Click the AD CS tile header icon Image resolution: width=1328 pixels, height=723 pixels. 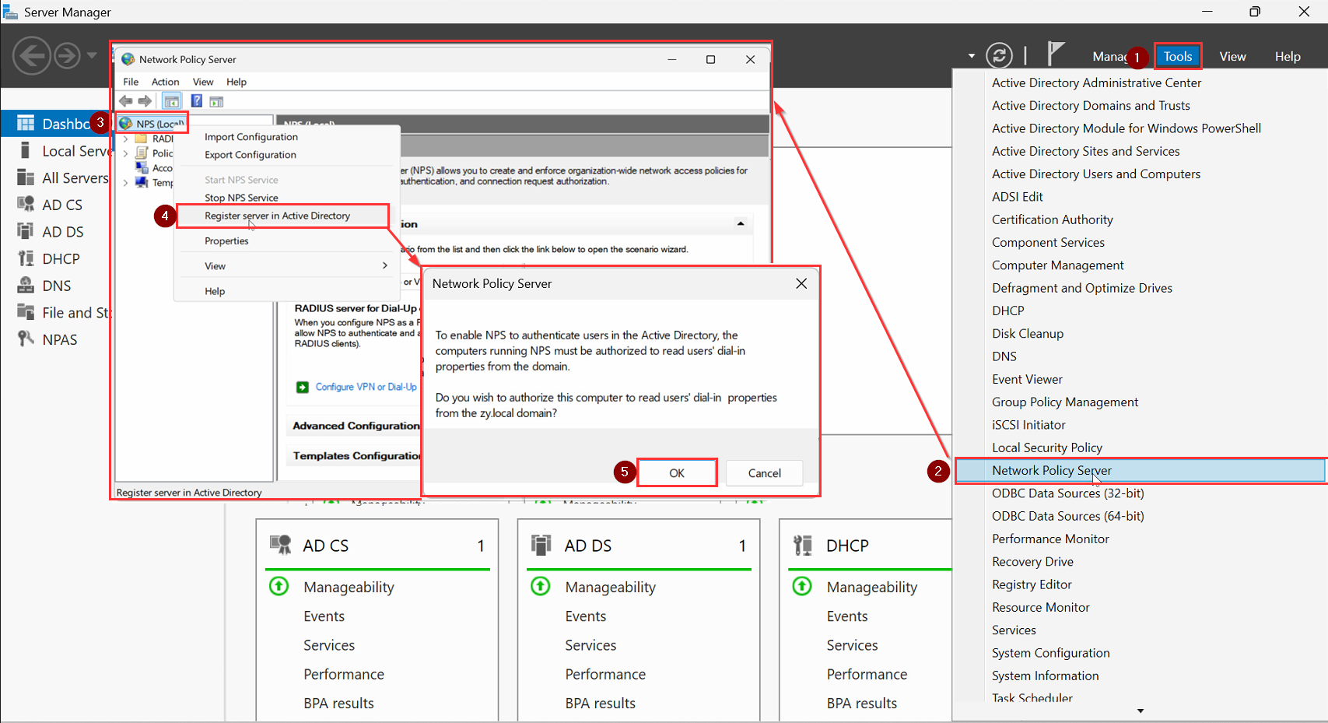pyautogui.click(x=280, y=545)
